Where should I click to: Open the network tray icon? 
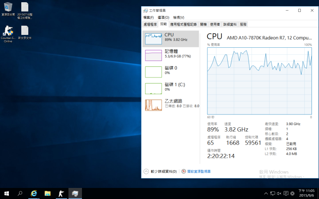pyautogui.click(x=272, y=193)
